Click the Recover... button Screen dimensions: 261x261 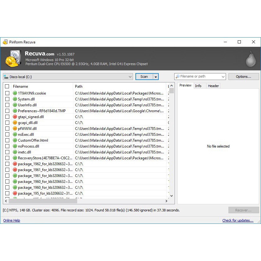244,210
